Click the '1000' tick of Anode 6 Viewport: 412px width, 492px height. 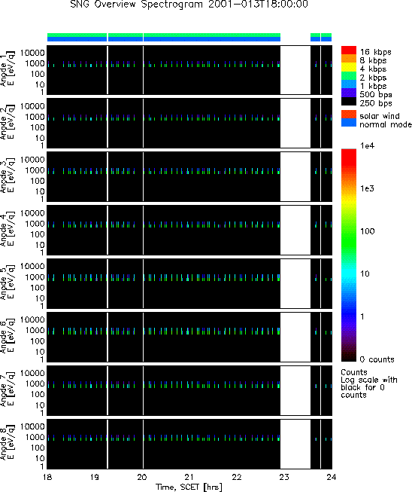pos(35,330)
